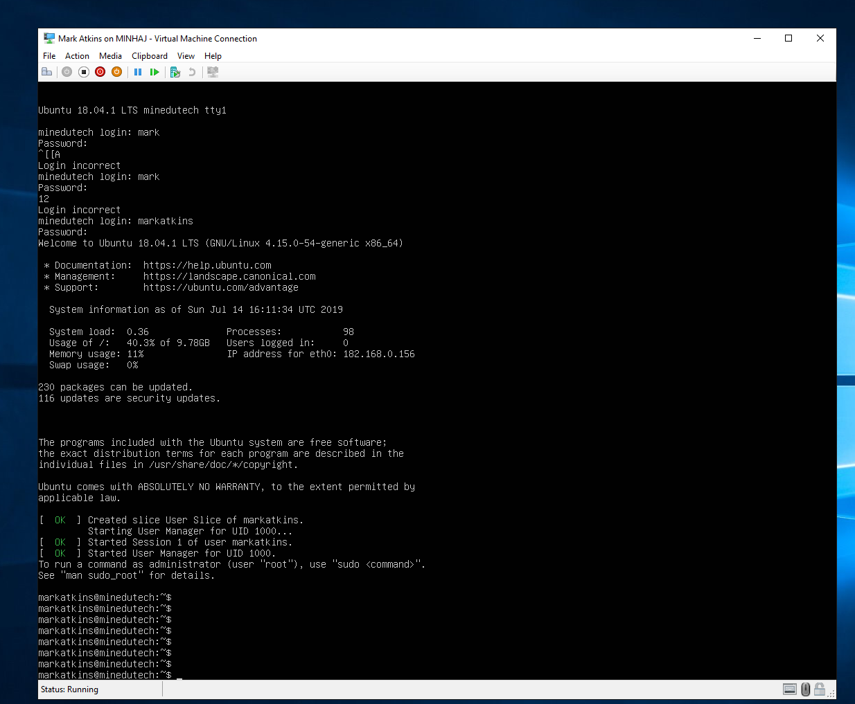Open the Clipboard menu
Image resolution: width=855 pixels, height=704 pixels.
click(150, 56)
